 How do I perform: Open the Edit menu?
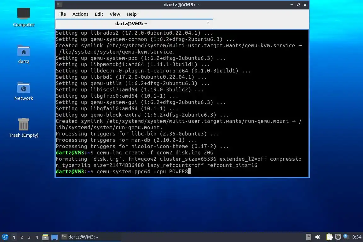tap(99, 14)
